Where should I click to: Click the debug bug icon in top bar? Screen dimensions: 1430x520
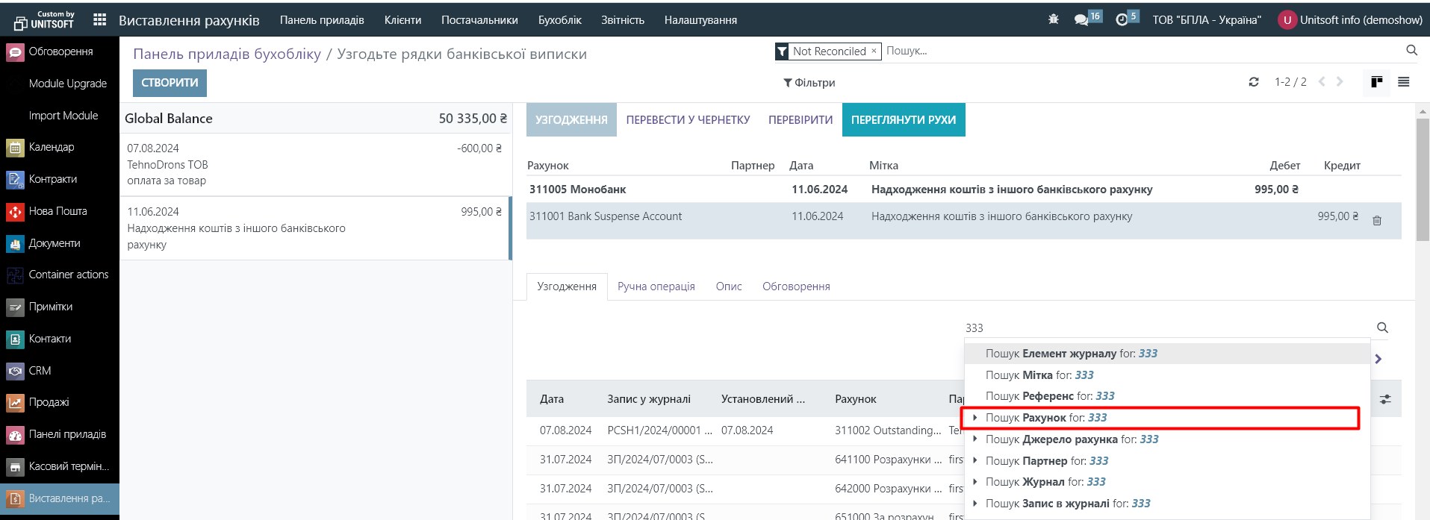[x=1053, y=19]
